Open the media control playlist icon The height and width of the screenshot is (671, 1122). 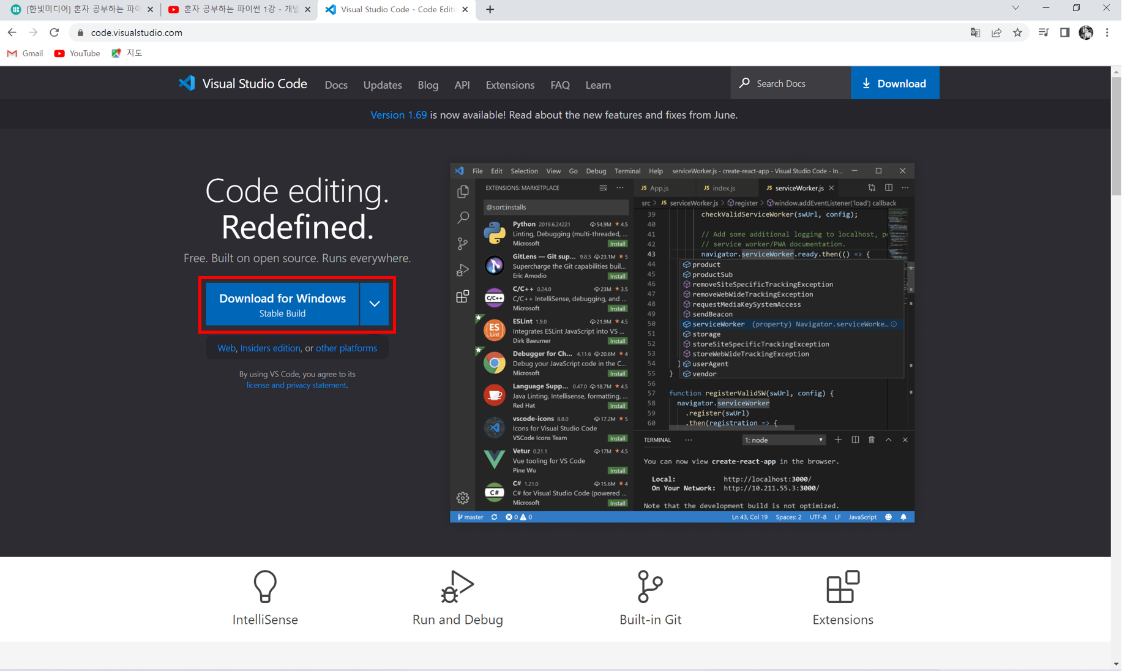1044,32
